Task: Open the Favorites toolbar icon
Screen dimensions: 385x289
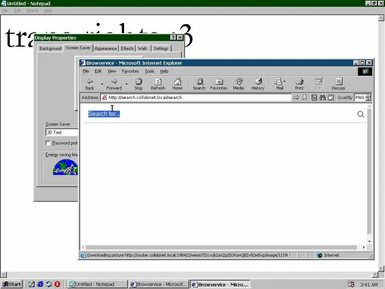Action: [218, 84]
